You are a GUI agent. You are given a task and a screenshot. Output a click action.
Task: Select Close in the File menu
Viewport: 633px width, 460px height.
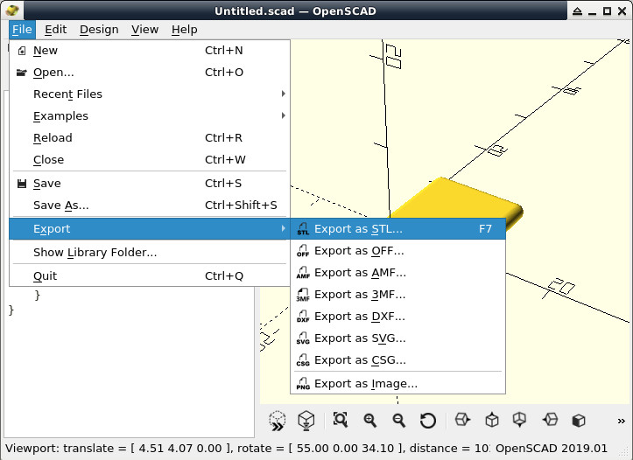(x=150, y=160)
